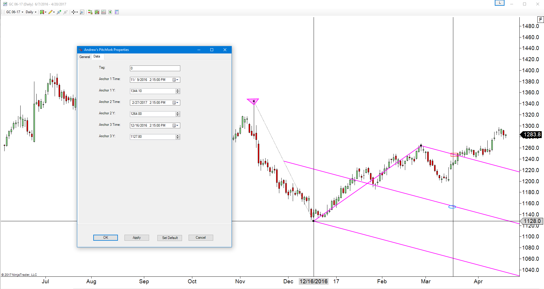Close the Andrew's Pitchfork Properties dialog
Screen dimensions: 544x289
(225, 50)
